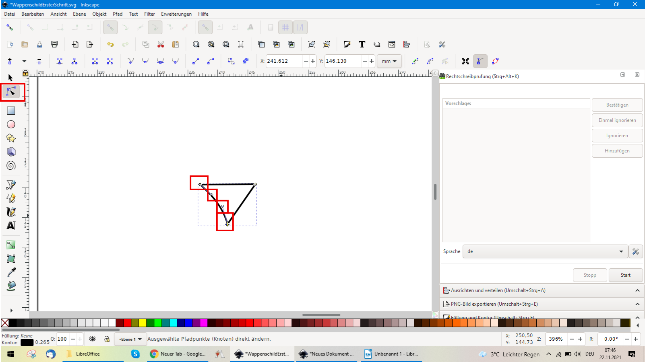Viewport: 645px width, 362px height.
Task: Click the Cut scissors icon
Action: point(161,44)
